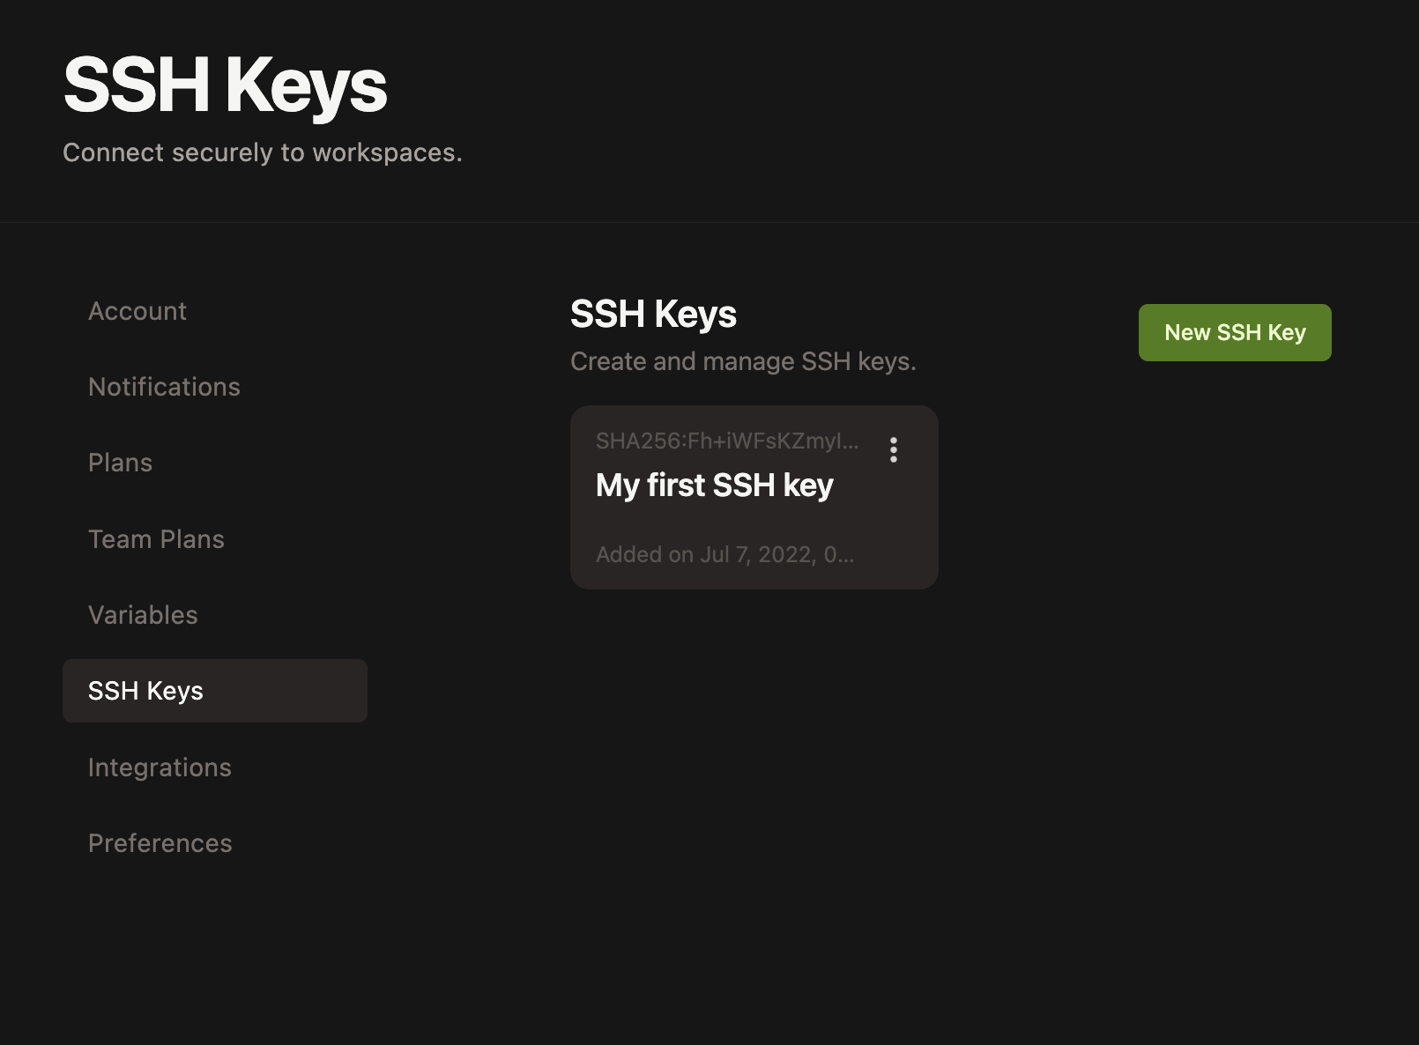Click the 'Connect securely to workspaces' subtitle
The height and width of the screenshot is (1045, 1419).
[262, 152]
